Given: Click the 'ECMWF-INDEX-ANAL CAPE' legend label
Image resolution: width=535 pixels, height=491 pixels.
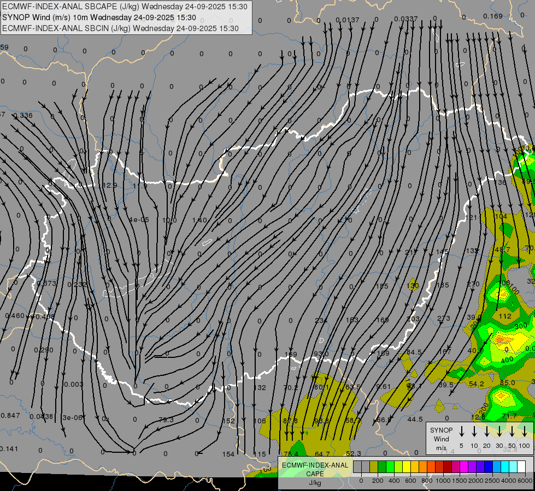Looking at the screenshot, I should (x=315, y=469).
